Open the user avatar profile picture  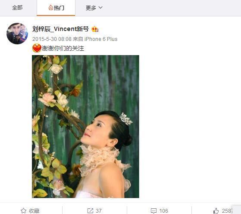pos(17,34)
